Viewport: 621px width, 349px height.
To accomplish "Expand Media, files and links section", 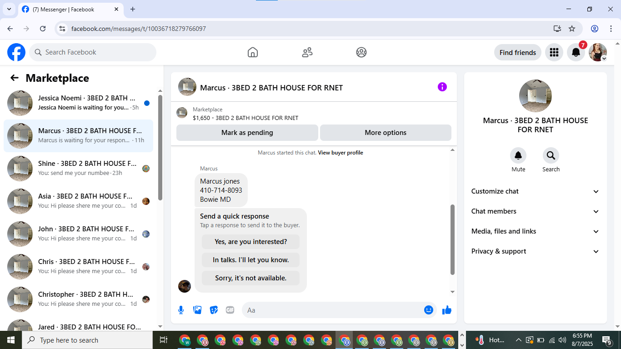I will coord(536,231).
